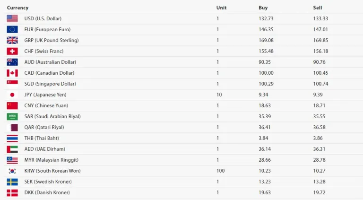
Task: Select the CNY (Chinese Yuan) row label
Action: point(46,105)
